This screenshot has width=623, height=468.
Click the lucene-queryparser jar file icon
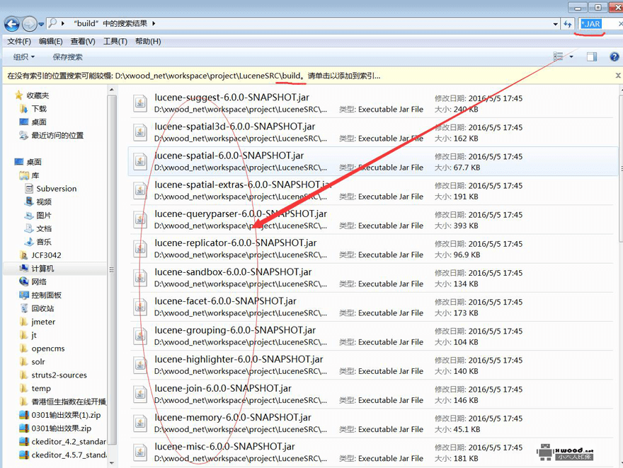[x=140, y=220]
